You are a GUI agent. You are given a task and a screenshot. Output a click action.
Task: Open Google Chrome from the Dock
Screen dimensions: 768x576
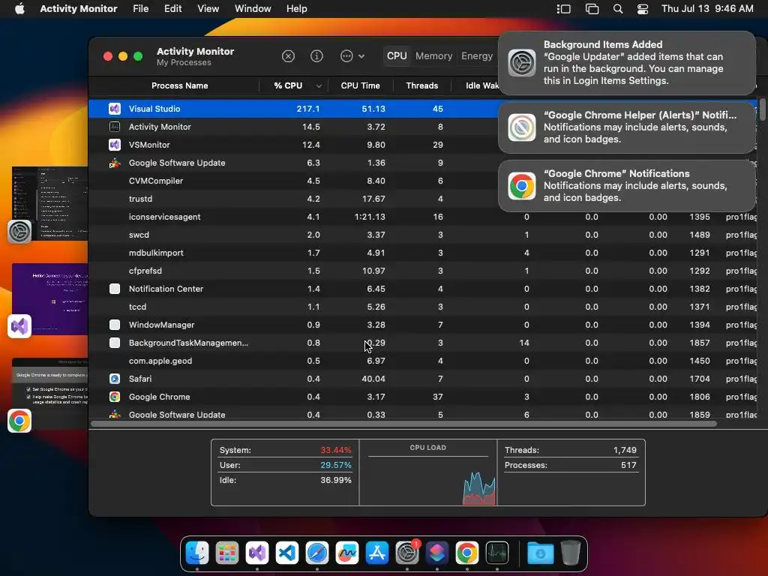466,553
